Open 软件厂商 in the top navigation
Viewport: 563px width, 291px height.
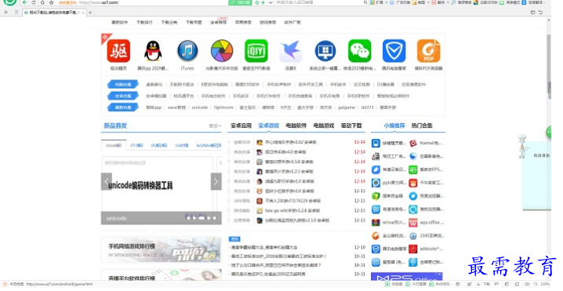[x=292, y=22]
